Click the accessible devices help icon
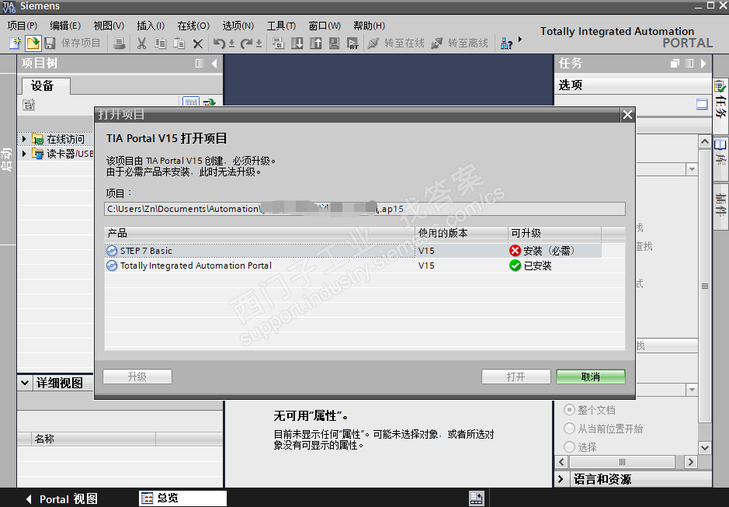Image resolution: width=729 pixels, height=507 pixels. coord(506,43)
